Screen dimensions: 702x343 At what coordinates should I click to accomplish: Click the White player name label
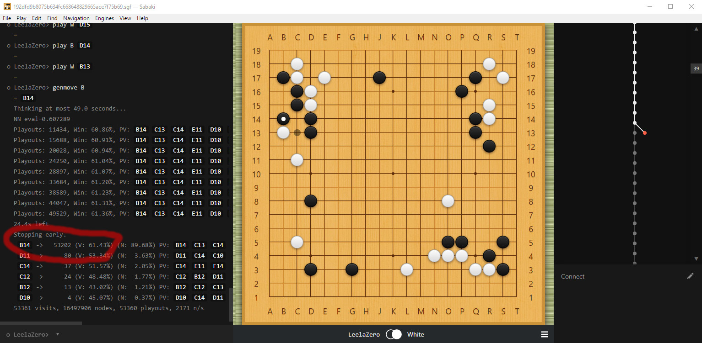[416, 334]
